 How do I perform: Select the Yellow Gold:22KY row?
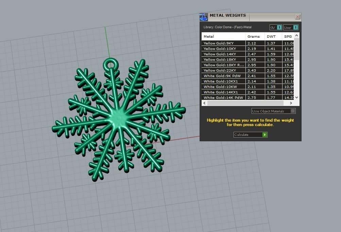click(248, 70)
